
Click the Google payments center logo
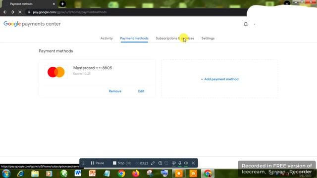(x=32, y=24)
